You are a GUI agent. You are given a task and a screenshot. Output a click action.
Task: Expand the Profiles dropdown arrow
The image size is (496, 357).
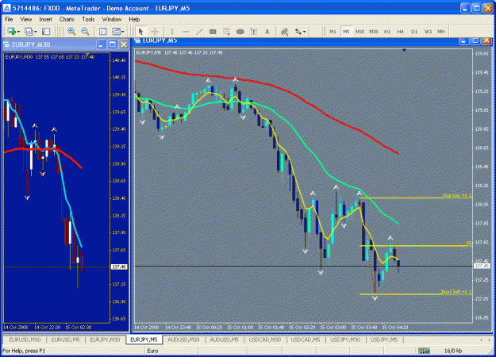36,32
